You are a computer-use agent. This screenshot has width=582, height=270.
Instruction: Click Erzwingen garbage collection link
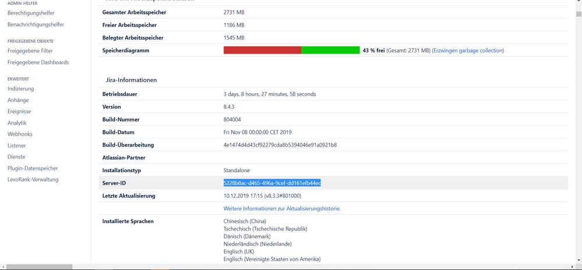[468, 51]
